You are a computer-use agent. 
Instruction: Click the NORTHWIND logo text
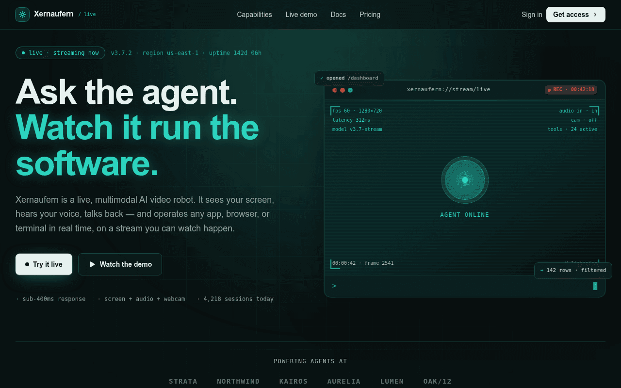(x=238, y=381)
